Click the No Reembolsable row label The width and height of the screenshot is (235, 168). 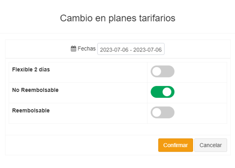35,90
